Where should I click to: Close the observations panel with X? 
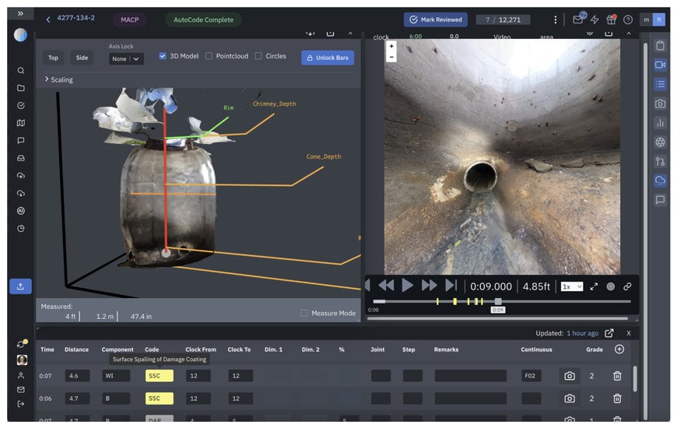point(629,333)
